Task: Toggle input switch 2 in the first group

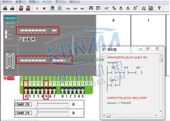Action: 34,90
